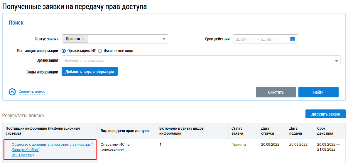Open the ИС Новатэк link
The height and width of the screenshot is (163, 348).
point(23,155)
